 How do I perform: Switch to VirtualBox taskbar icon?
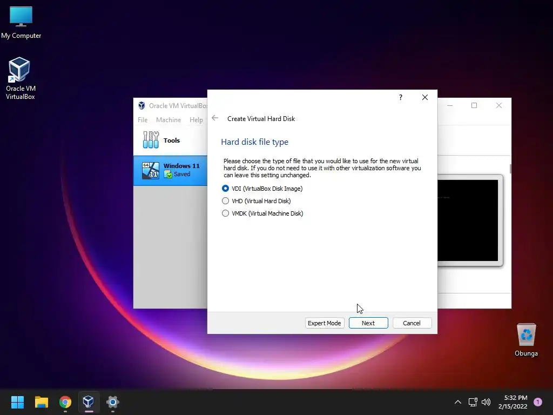coord(89,401)
